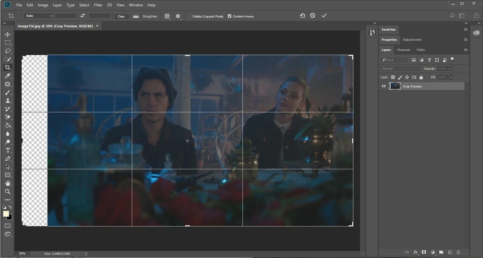The width and height of the screenshot is (483, 258).
Task: Open Creative Cloud Libraries panel icon
Action: pyautogui.click(x=476, y=32)
